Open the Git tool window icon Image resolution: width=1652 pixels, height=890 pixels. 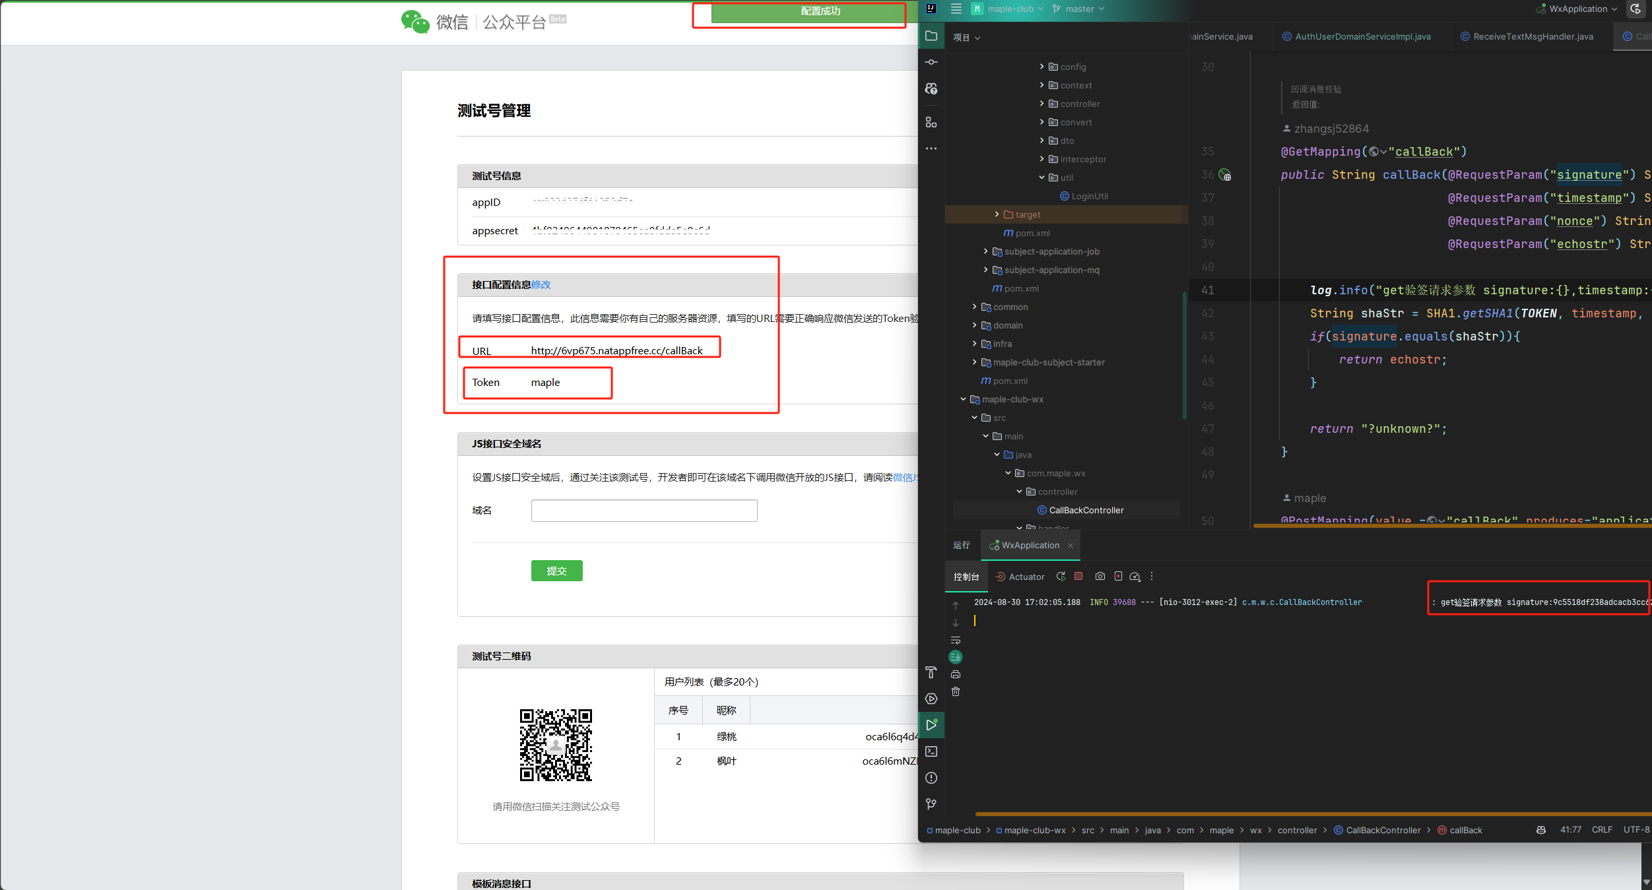tap(931, 804)
